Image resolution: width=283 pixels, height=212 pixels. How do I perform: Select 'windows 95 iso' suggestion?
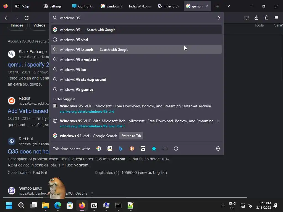coord(137,70)
